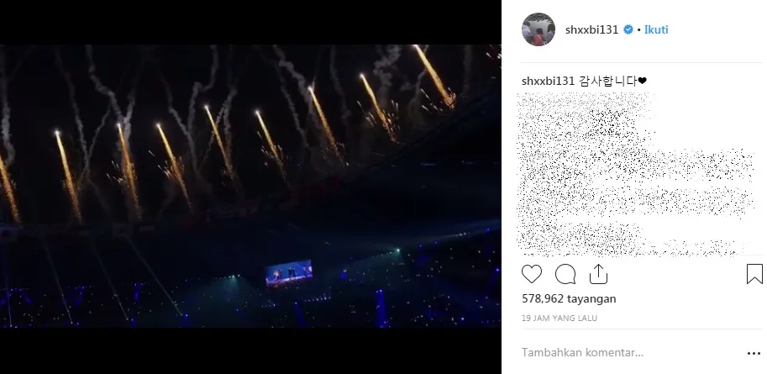Click the verified badge next to shxxbi131

click(628, 30)
